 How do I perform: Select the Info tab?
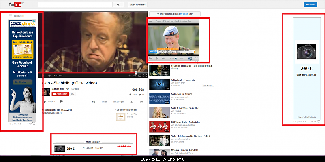(x=94, y=102)
